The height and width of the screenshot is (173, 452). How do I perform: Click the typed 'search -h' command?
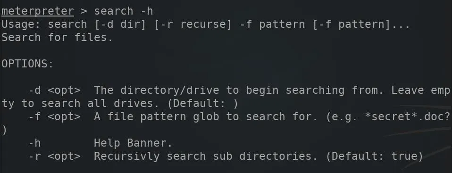pyautogui.click(x=124, y=11)
